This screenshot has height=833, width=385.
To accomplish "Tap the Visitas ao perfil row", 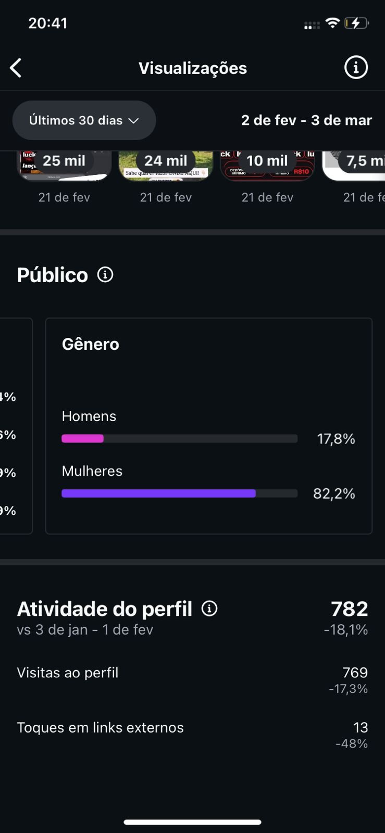I will [x=192, y=679].
